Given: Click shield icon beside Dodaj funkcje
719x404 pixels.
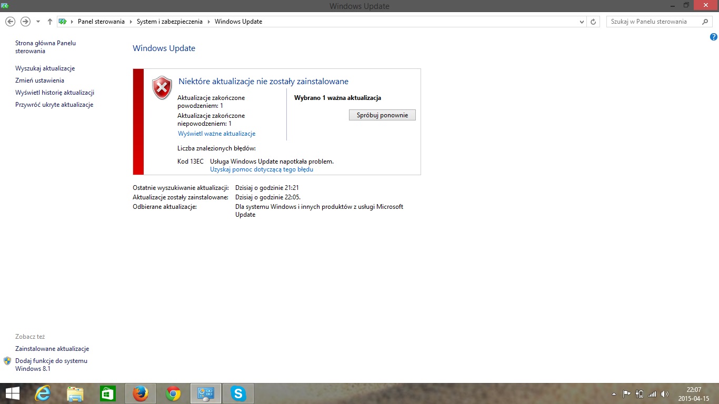Looking at the screenshot, I should (7, 361).
